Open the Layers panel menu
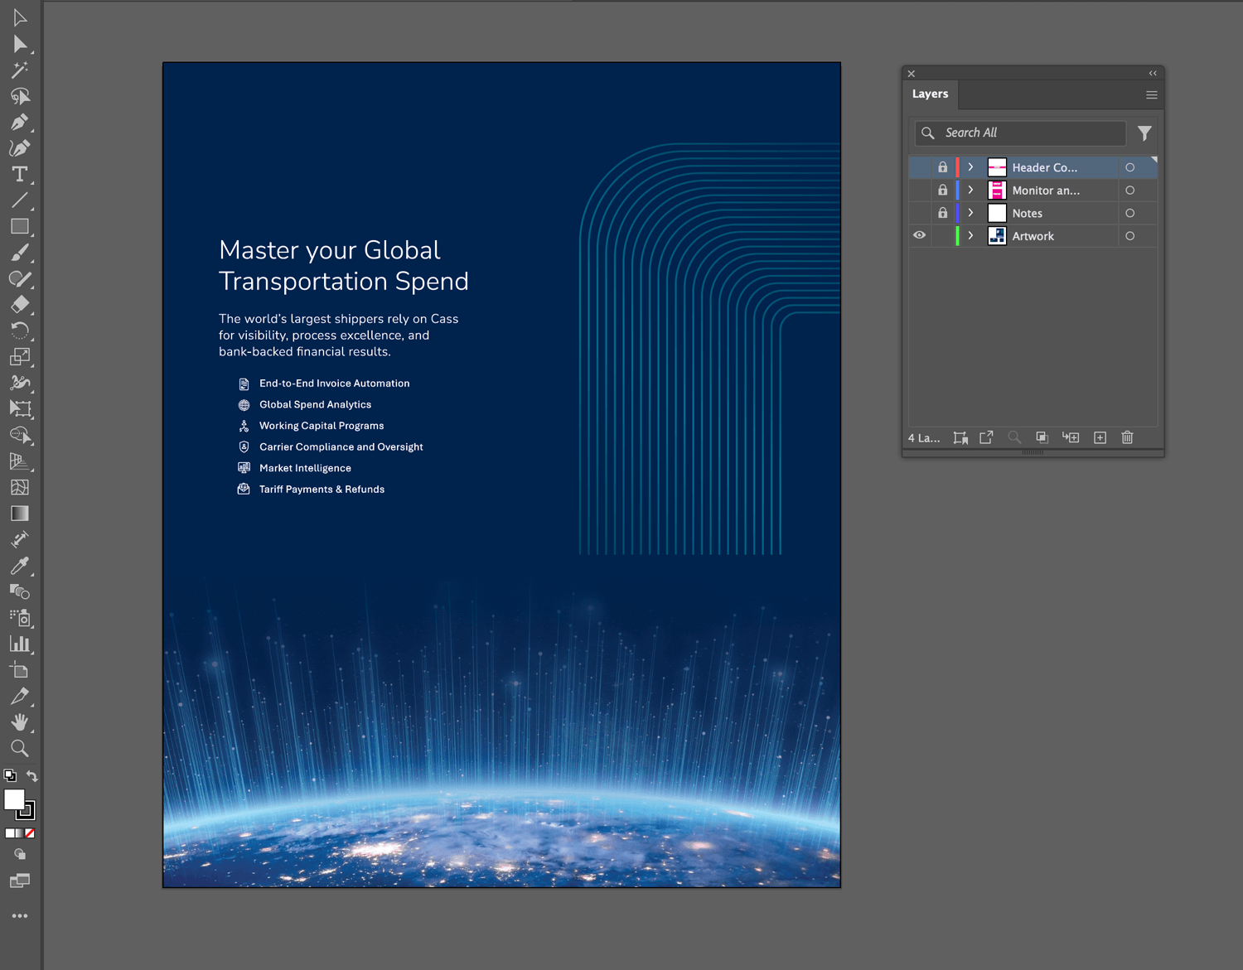Image resolution: width=1243 pixels, height=970 pixels. point(1152,95)
